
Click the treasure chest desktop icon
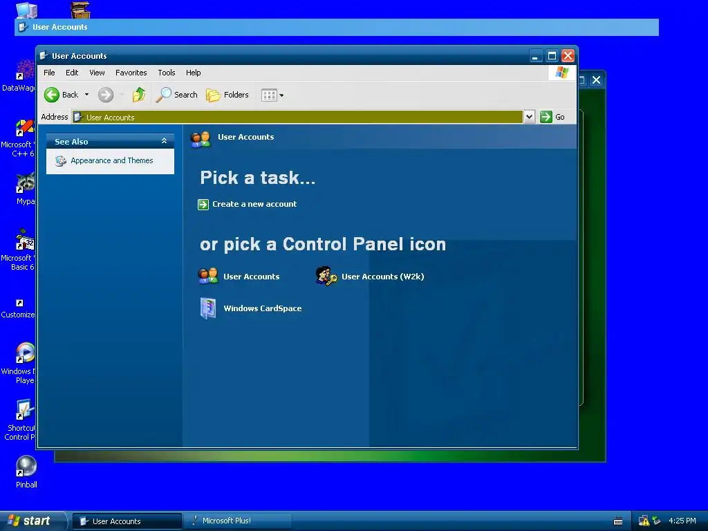[x=80, y=10]
